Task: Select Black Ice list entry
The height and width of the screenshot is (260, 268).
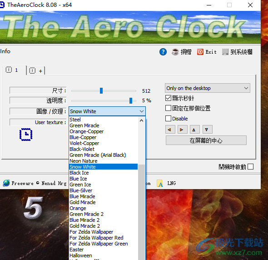Action: [x=104, y=173]
